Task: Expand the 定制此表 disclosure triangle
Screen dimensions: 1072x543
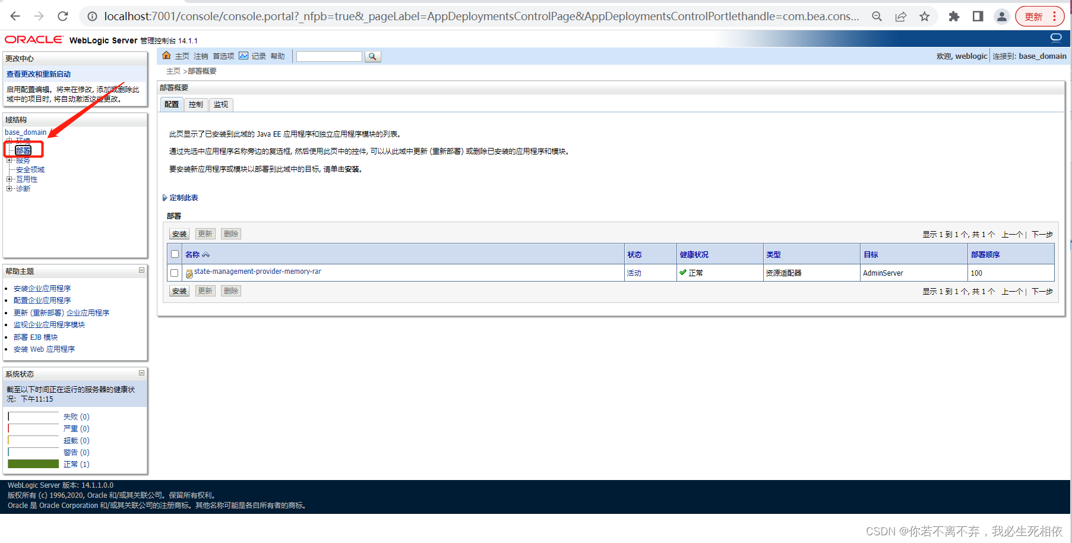Action: coord(165,198)
